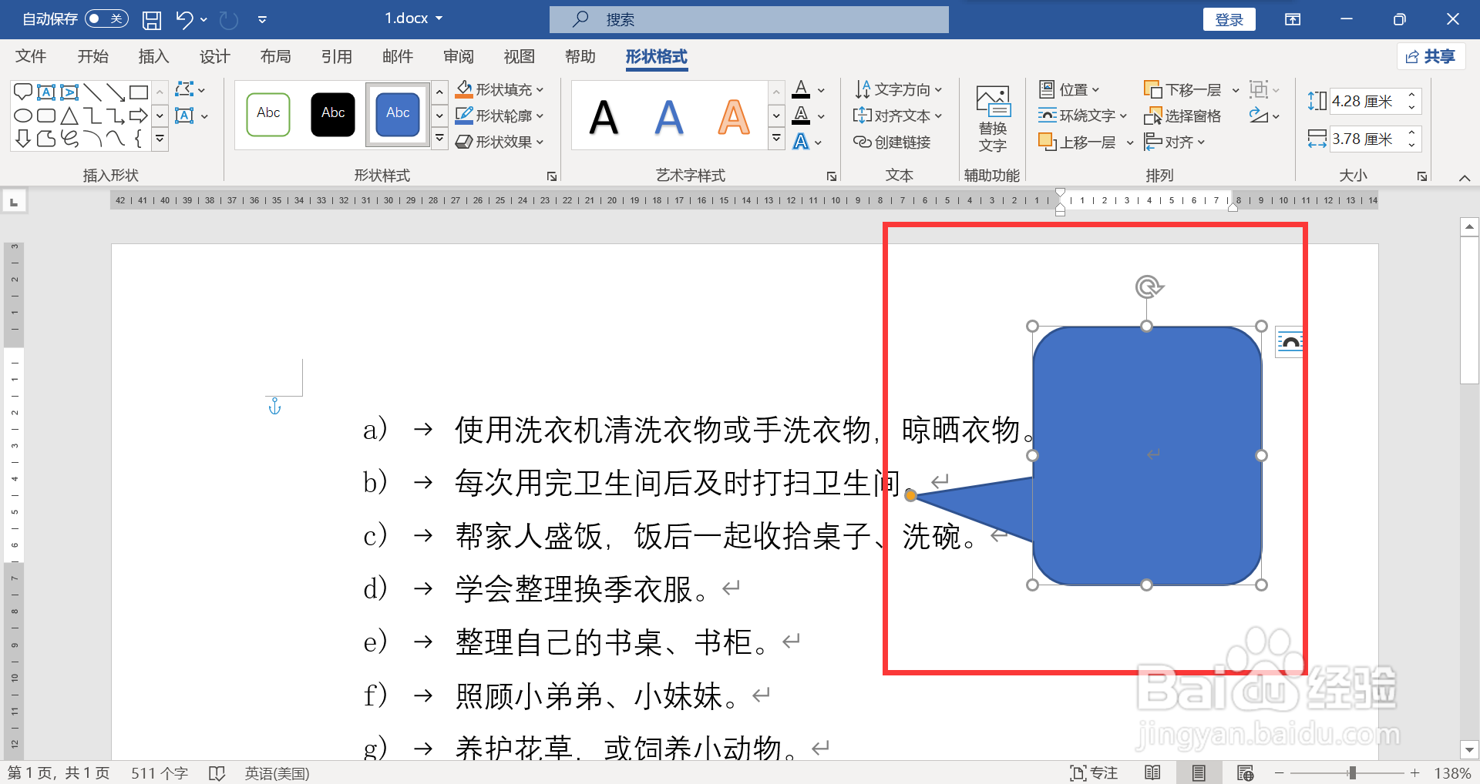This screenshot has width=1480, height=784.
Task: Open the 位置 dropdown
Action: point(1069,89)
